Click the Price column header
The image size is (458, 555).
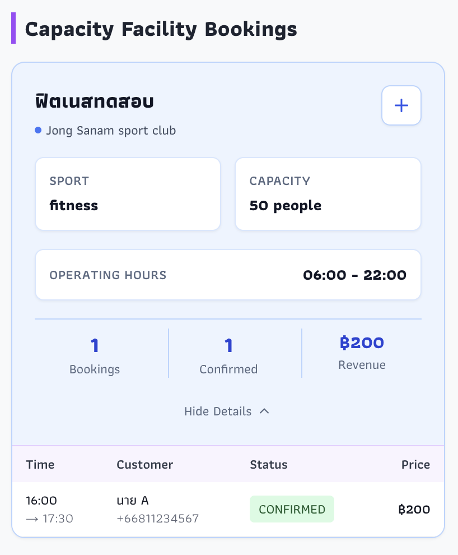click(415, 464)
